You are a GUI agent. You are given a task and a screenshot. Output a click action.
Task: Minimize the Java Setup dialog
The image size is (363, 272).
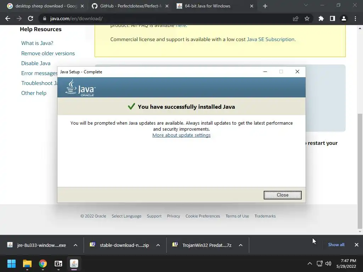265,72
